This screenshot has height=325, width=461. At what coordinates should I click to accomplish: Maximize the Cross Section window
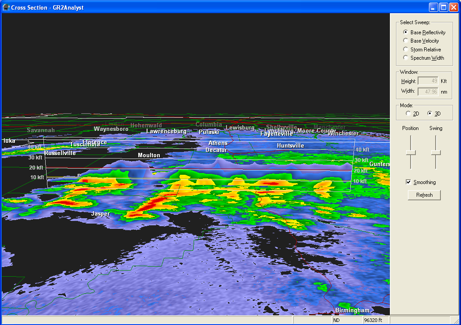[x=443, y=7]
